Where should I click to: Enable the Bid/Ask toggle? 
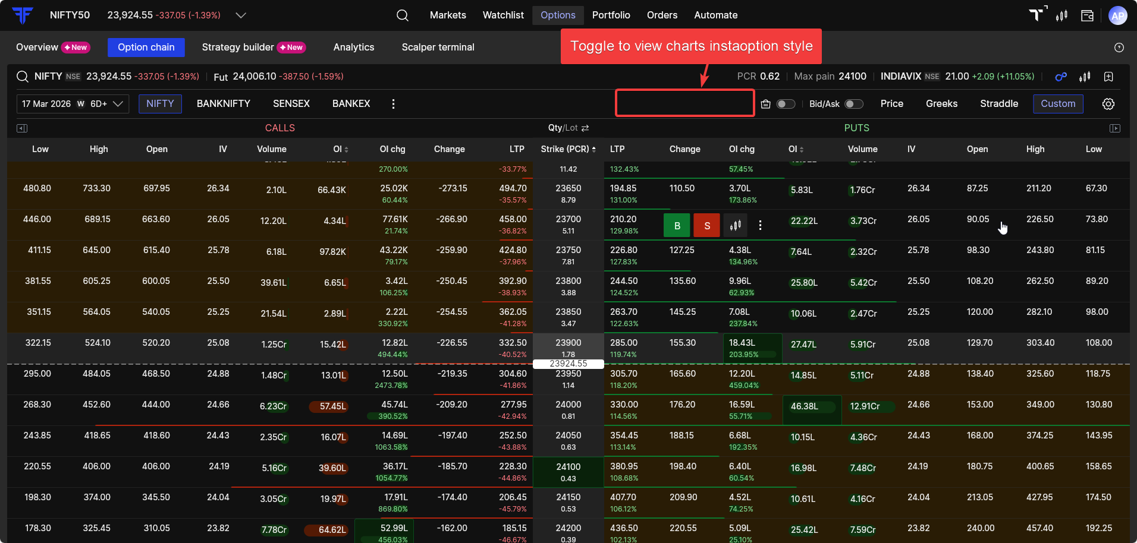click(853, 104)
